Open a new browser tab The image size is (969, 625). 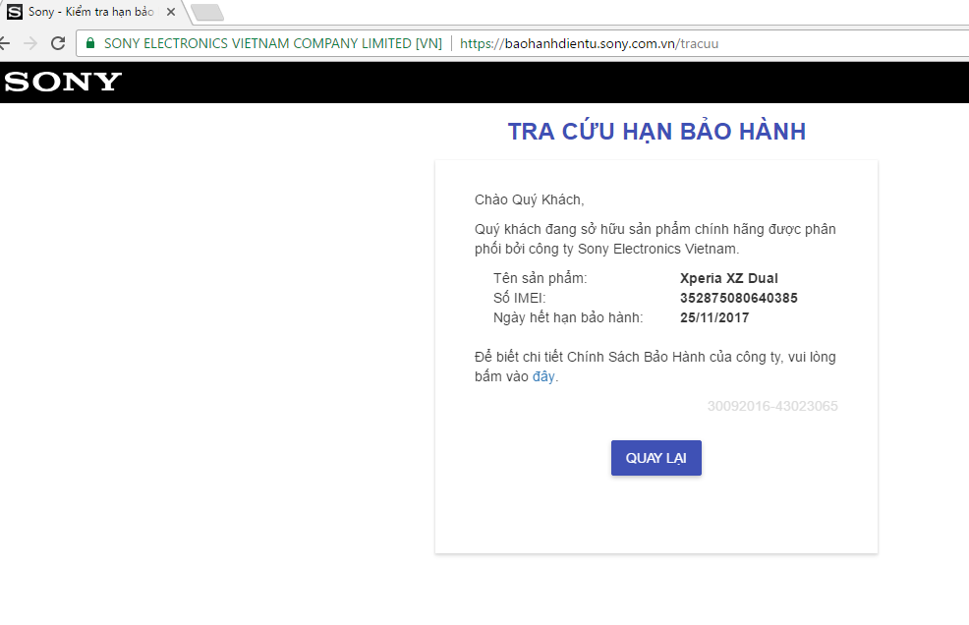[207, 13]
